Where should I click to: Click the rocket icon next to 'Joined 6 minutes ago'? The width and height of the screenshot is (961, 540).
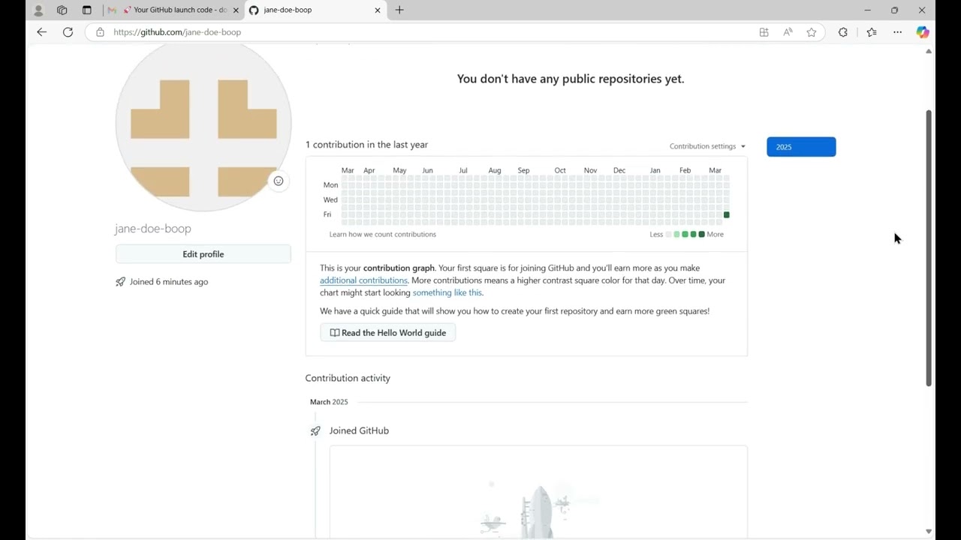coord(120,282)
